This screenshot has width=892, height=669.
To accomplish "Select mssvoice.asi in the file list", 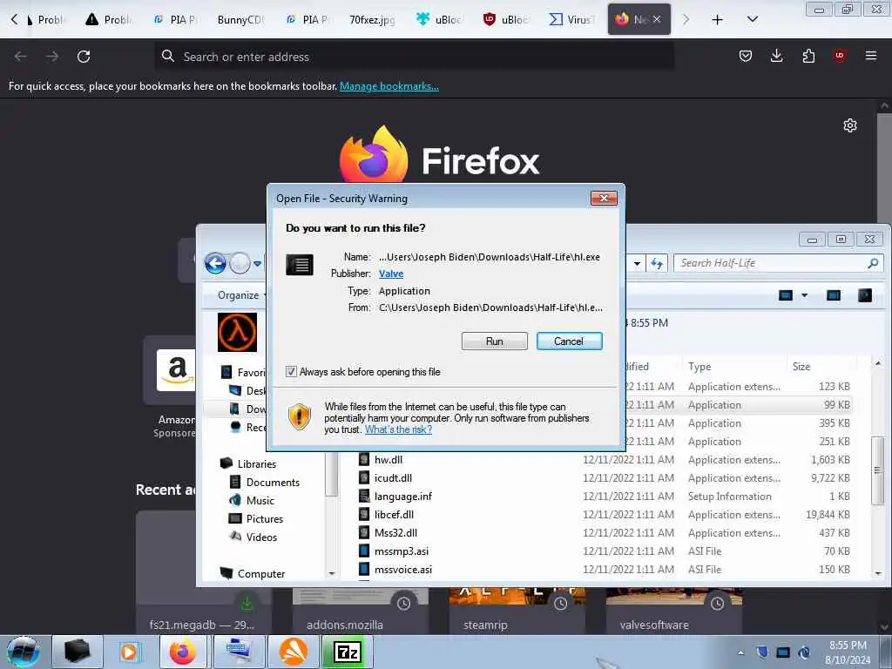I will (402, 569).
